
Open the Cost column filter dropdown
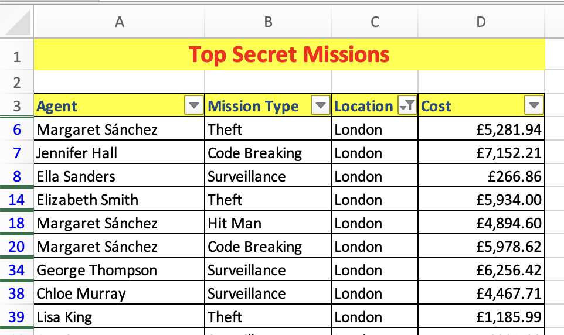pos(534,106)
